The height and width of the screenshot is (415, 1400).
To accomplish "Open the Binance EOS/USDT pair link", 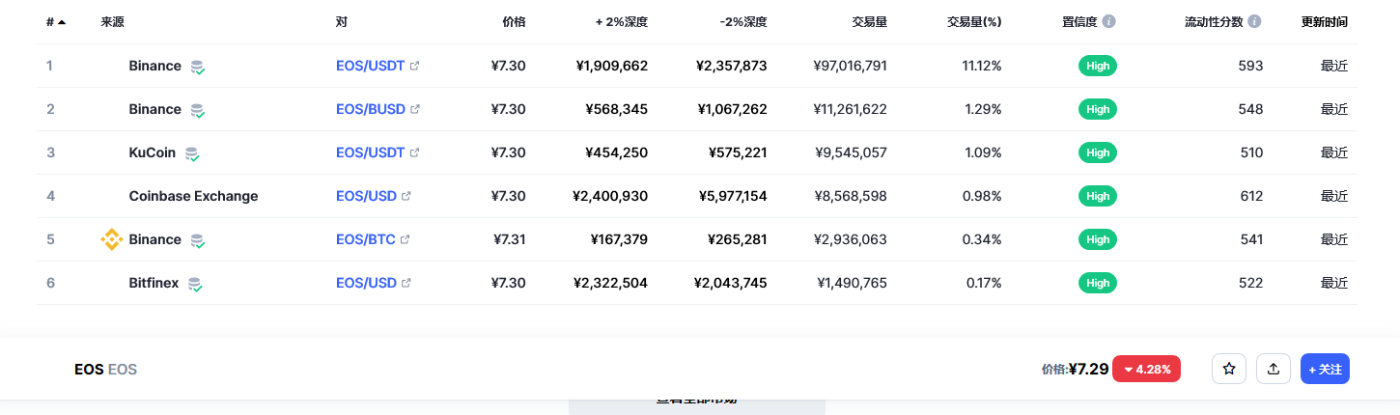I will click(371, 66).
